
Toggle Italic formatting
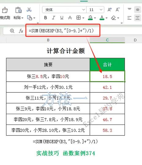tap(54, 18)
